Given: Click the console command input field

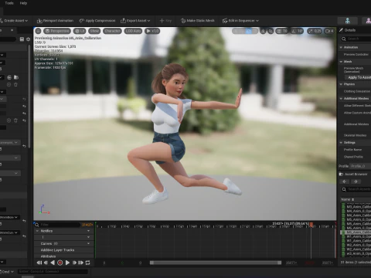Looking at the screenshot, I should tap(53, 272).
